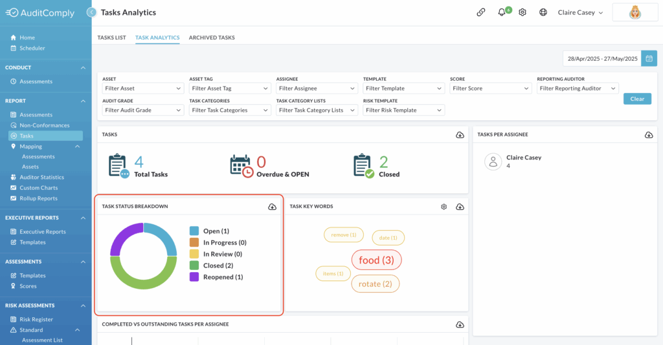This screenshot has height=345, width=663.
Task: Collapse the EXECUTIVE REPORTS section
Action: coord(83,218)
